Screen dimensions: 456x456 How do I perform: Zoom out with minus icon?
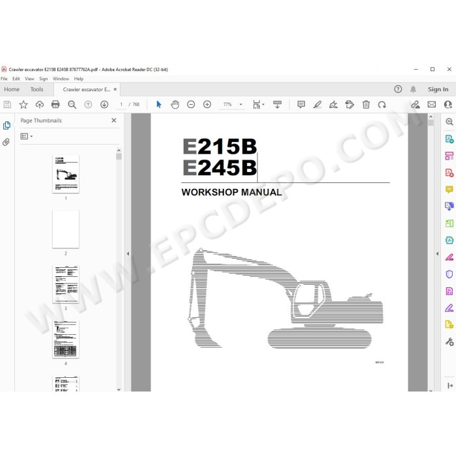(191, 104)
